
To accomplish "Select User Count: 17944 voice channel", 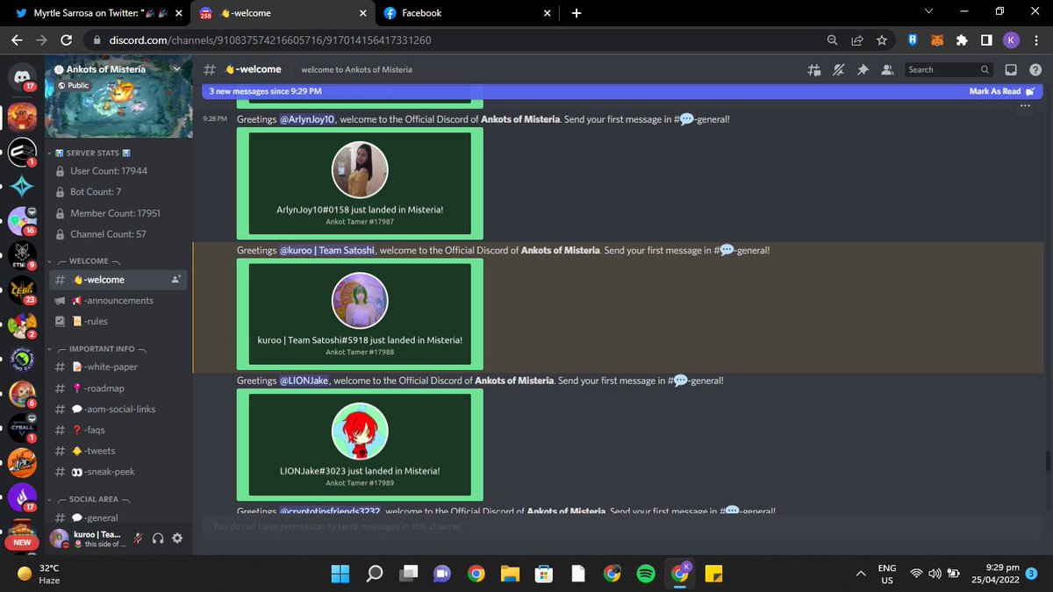I will 118,171.
